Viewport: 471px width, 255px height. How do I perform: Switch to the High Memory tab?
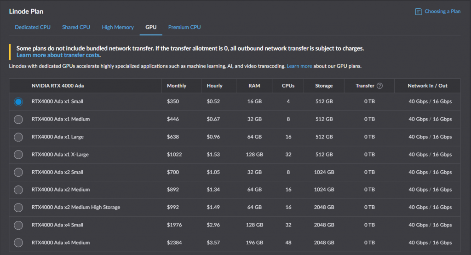[x=118, y=27]
